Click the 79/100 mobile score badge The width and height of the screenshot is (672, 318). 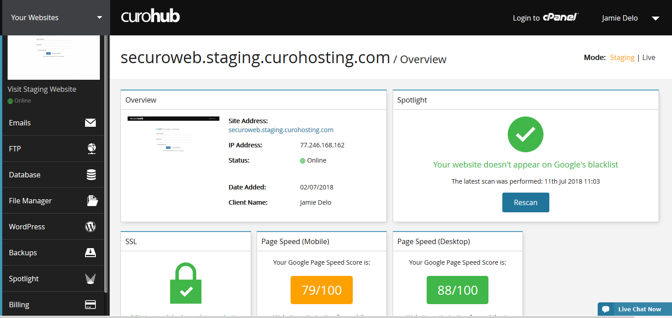[321, 290]
